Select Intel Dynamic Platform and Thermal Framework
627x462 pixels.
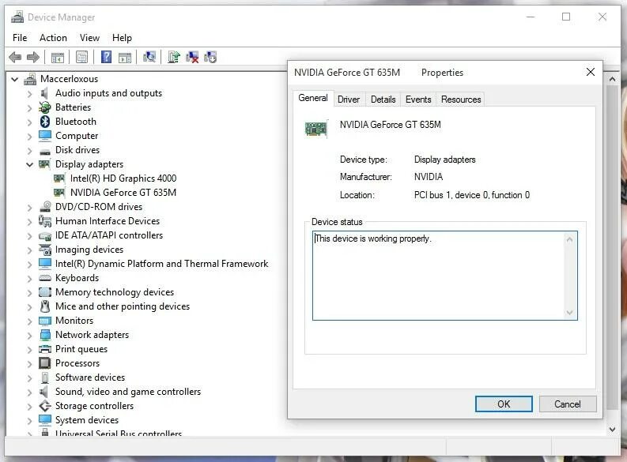(x=161, y=264)
